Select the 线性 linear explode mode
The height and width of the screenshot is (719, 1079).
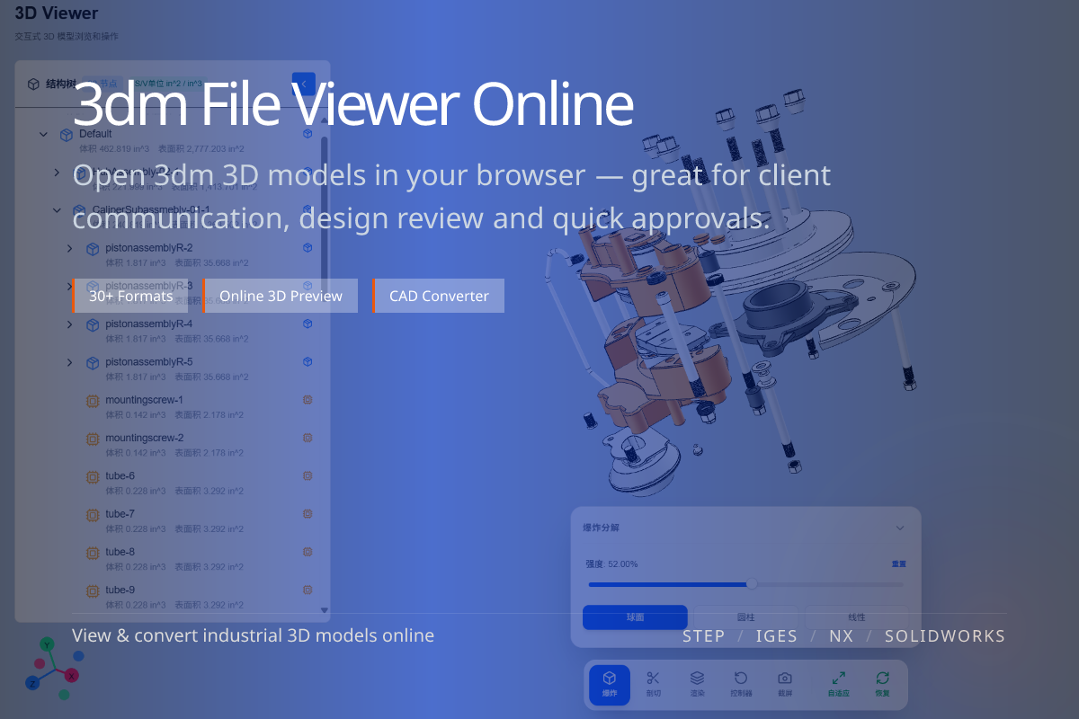tap(857, 617)
